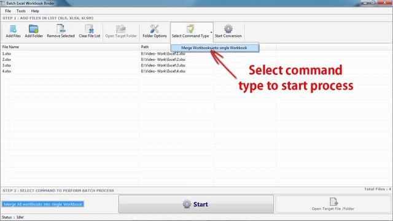Select the Merge All workbooks command field

click(43, 204)
